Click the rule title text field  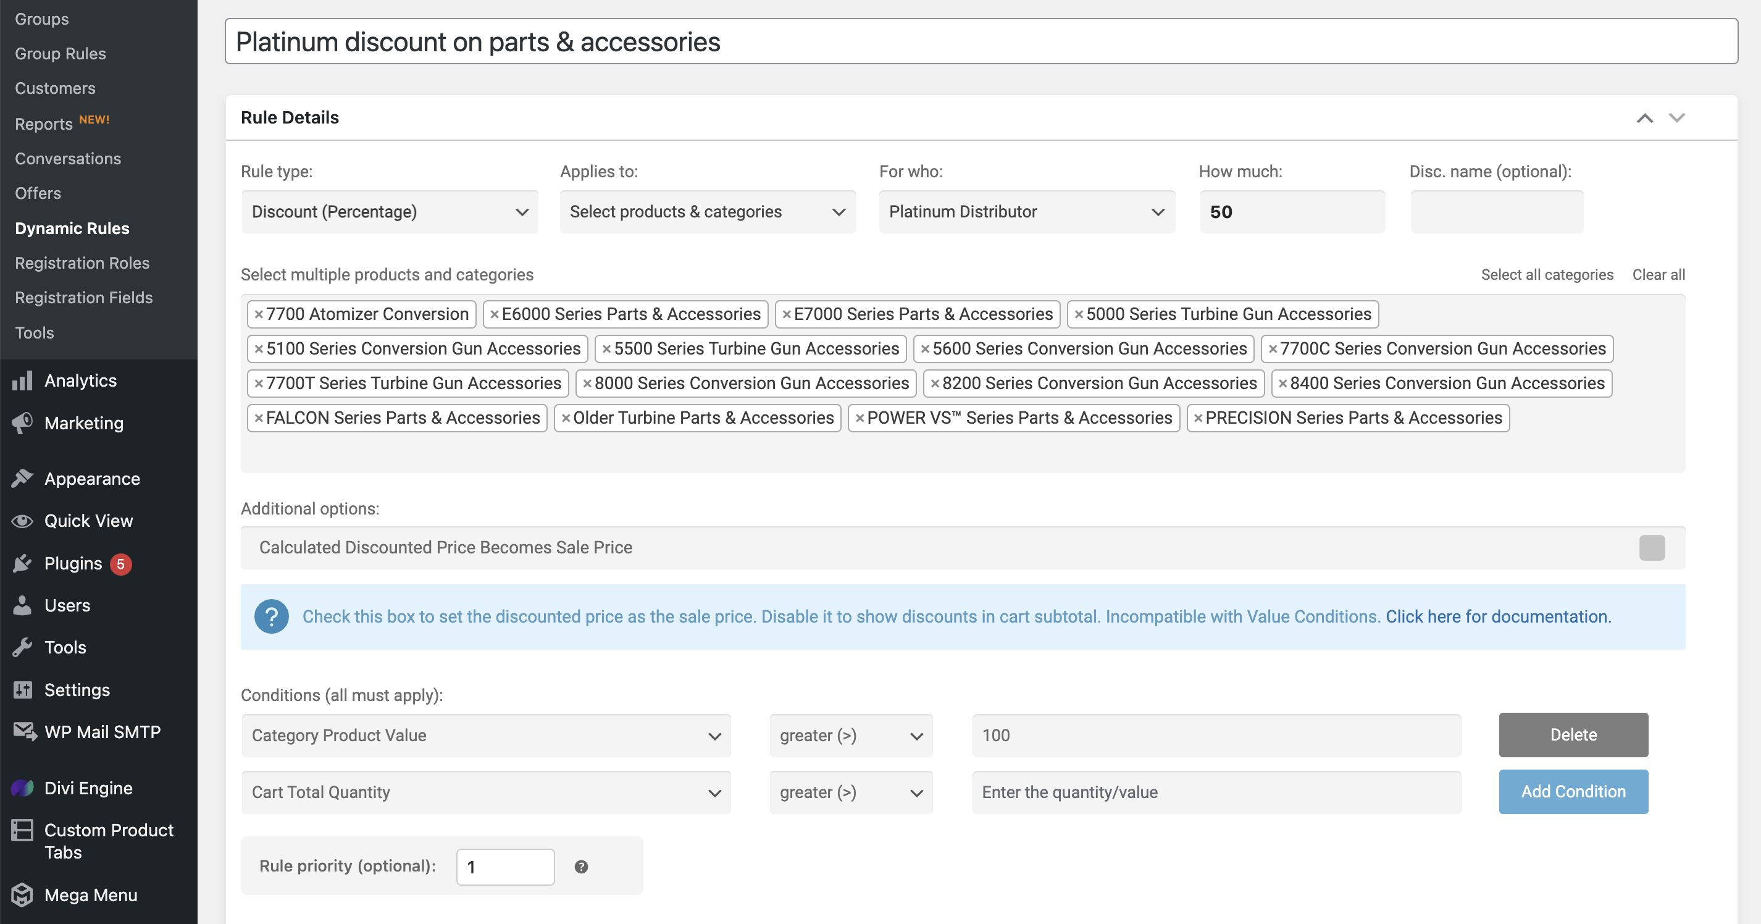[981, 42]
